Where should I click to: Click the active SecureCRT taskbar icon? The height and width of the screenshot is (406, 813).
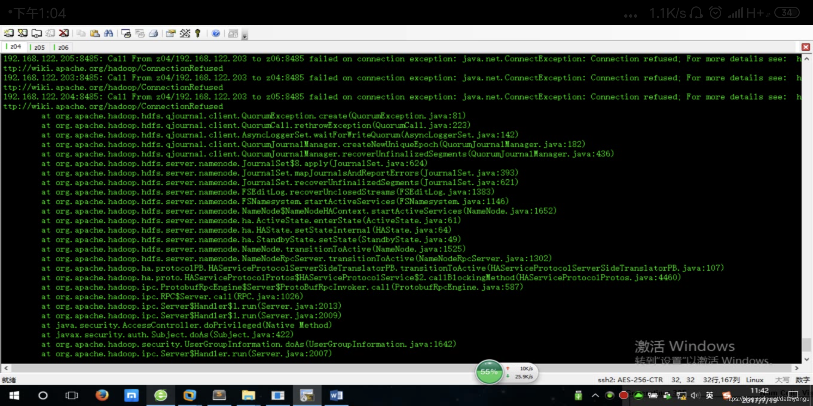point(307,395)
